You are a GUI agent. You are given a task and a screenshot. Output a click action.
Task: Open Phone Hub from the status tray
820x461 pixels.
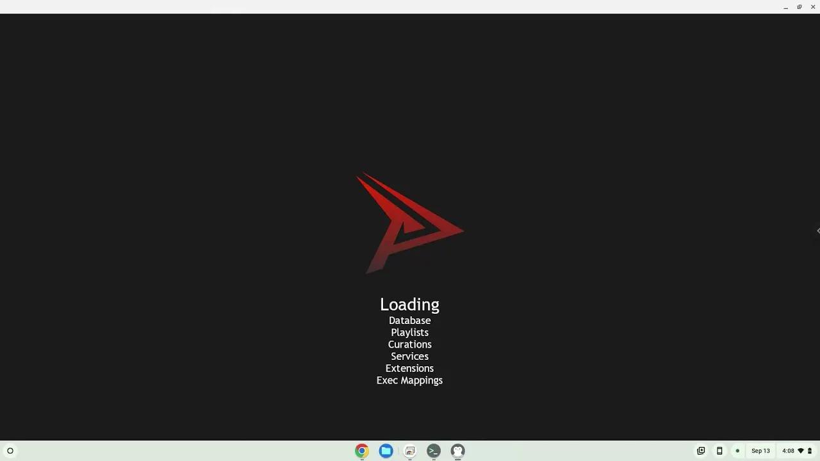pos(719,451)
